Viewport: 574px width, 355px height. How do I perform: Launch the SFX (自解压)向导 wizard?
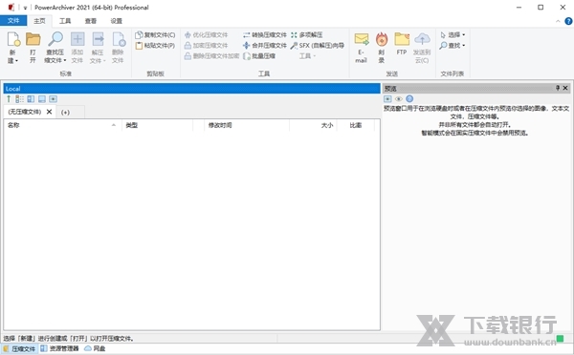coord(318,46)
